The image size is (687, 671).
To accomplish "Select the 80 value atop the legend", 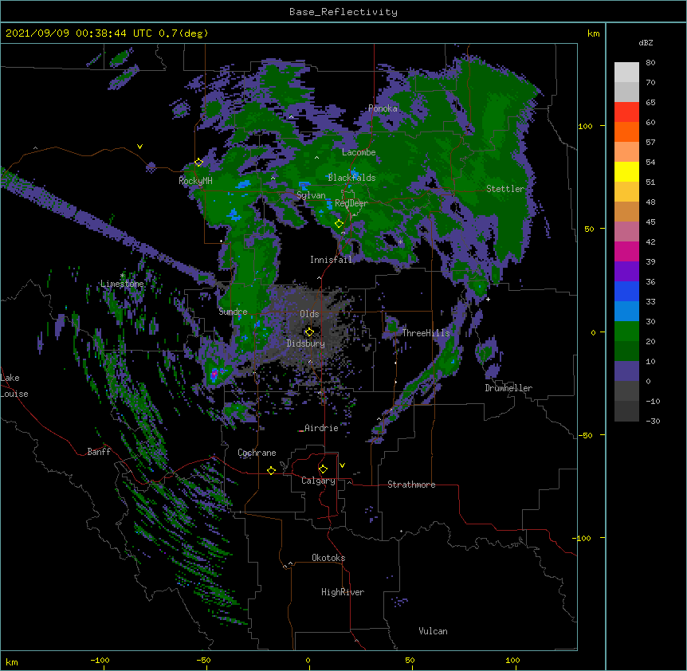I will (x=650, y=63).
